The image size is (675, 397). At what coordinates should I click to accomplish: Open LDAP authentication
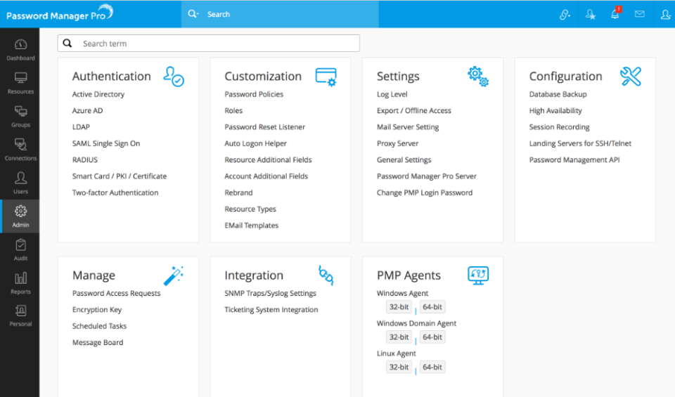pyautogui.click(x=81, y=127)
